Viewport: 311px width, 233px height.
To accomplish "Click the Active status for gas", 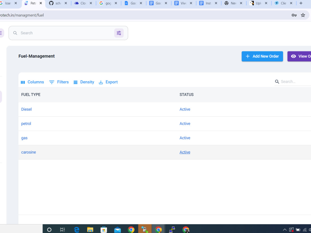I will click(x=185, y=138).
